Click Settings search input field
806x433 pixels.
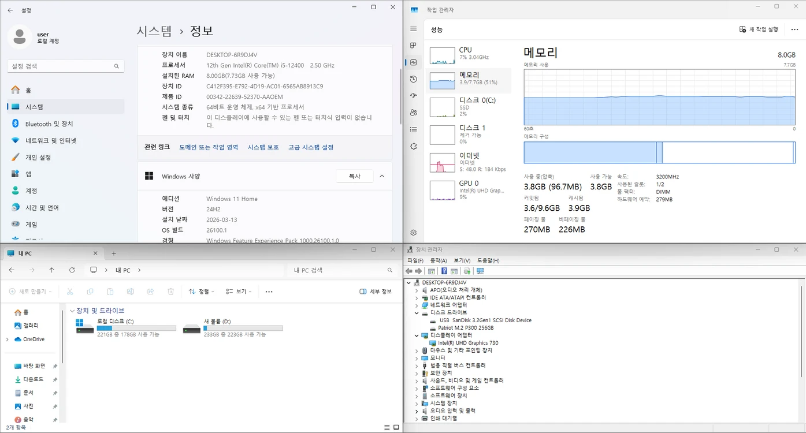(x=65, y=66)
